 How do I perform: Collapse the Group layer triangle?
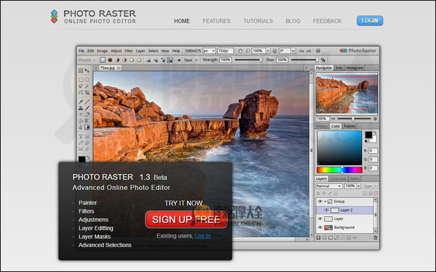[325, 201]
